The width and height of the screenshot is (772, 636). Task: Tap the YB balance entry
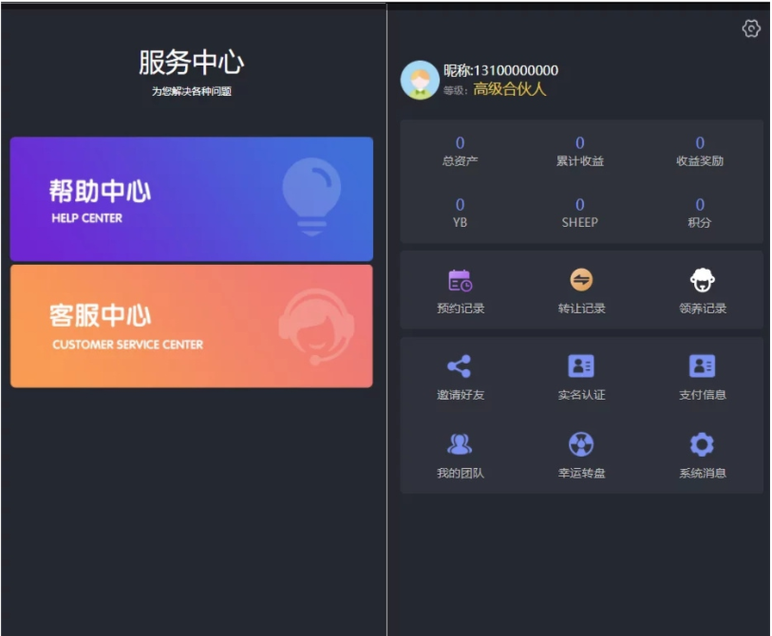tap(460, 212)
